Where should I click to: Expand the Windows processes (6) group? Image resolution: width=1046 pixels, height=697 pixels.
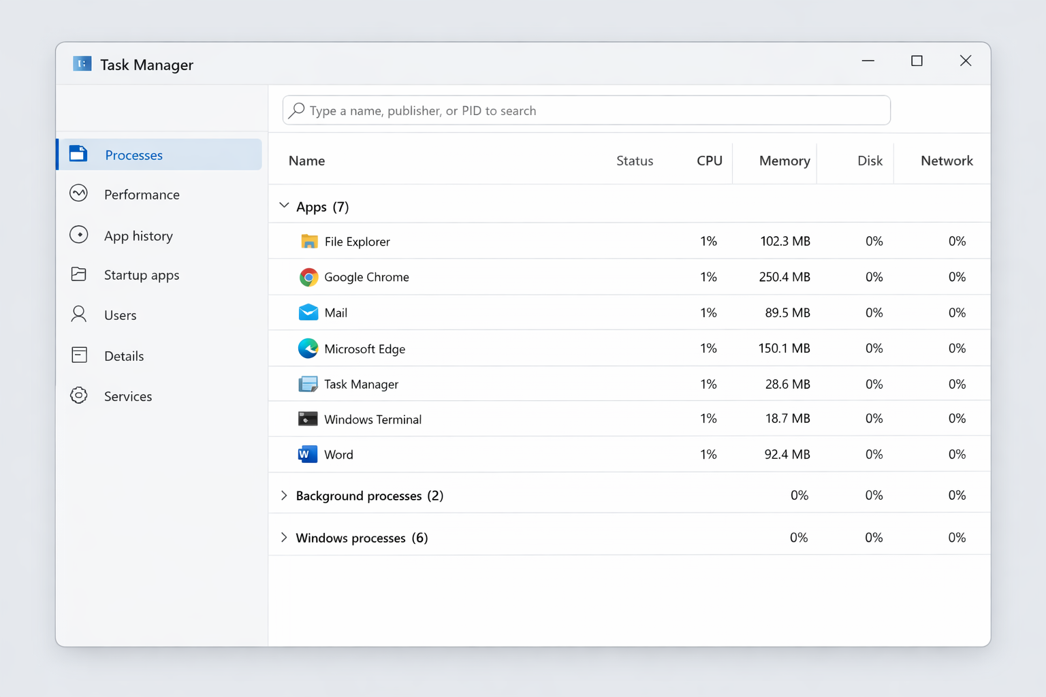pyautogui.click(x=284, y=538)
